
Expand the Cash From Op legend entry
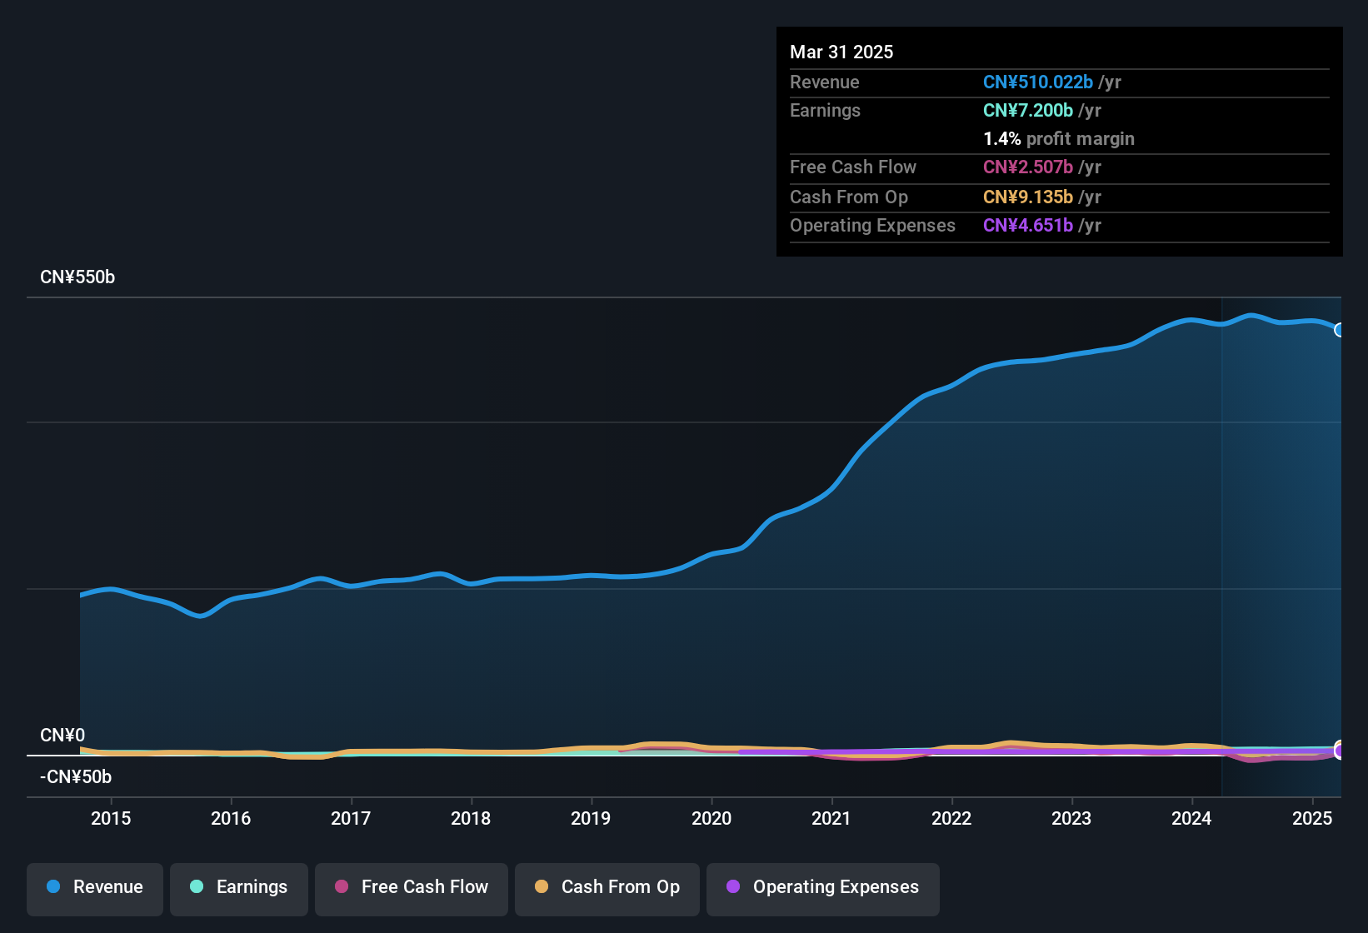point(607,887)
